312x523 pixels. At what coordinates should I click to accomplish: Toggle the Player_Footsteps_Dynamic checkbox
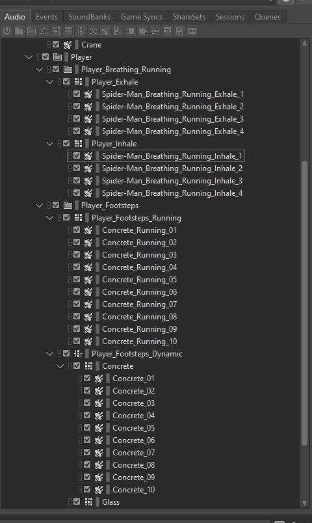tap(66, 353)
